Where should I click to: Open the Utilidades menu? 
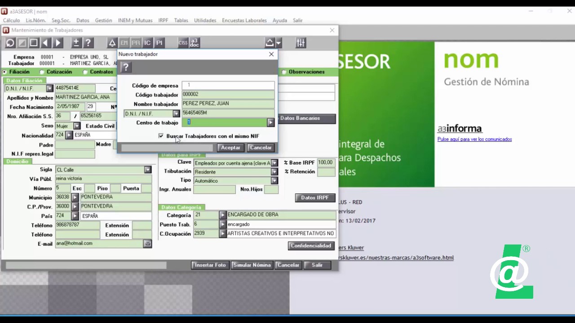205,20
